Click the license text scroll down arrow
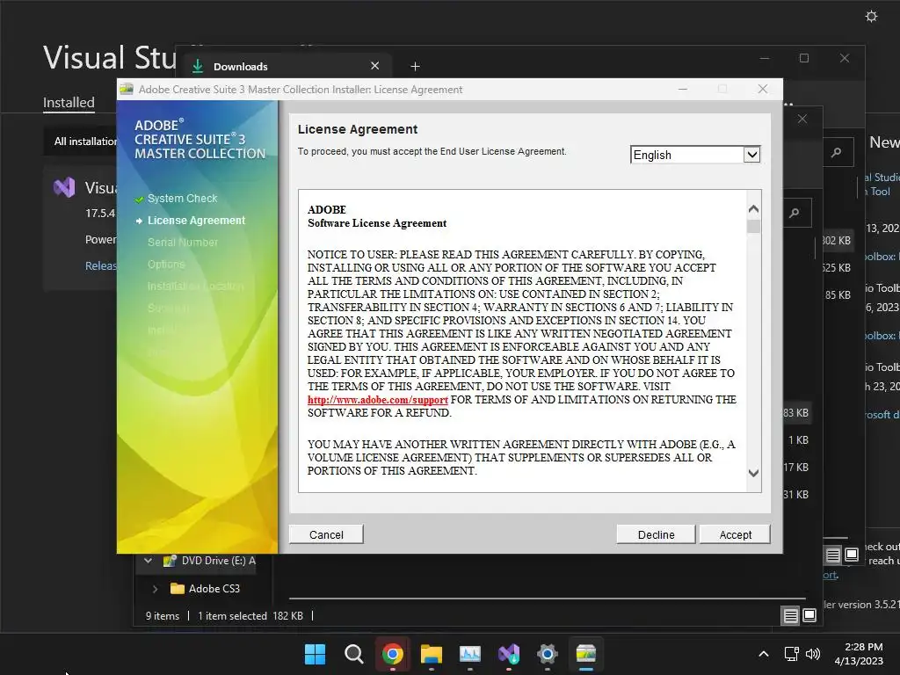Image resolution: width=900 pixels, height=675 pixels. click(753, 473)
